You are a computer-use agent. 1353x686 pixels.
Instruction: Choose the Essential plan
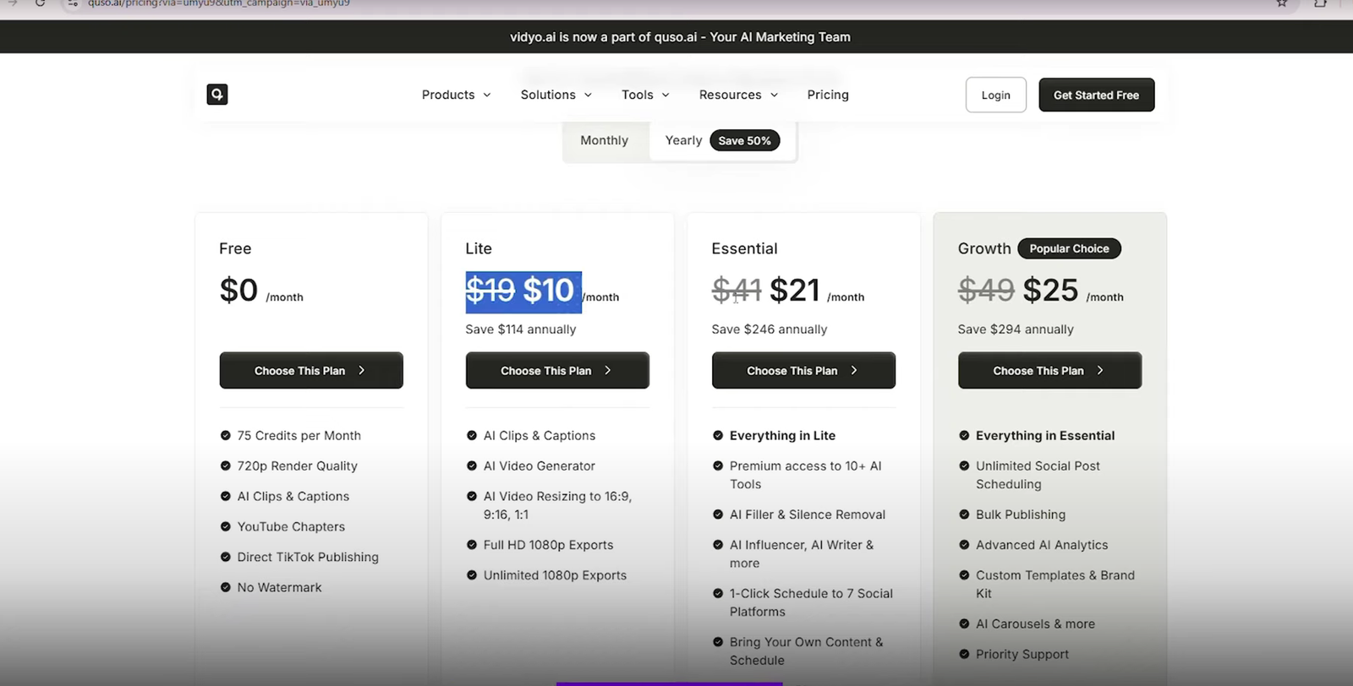coord(803,370)
